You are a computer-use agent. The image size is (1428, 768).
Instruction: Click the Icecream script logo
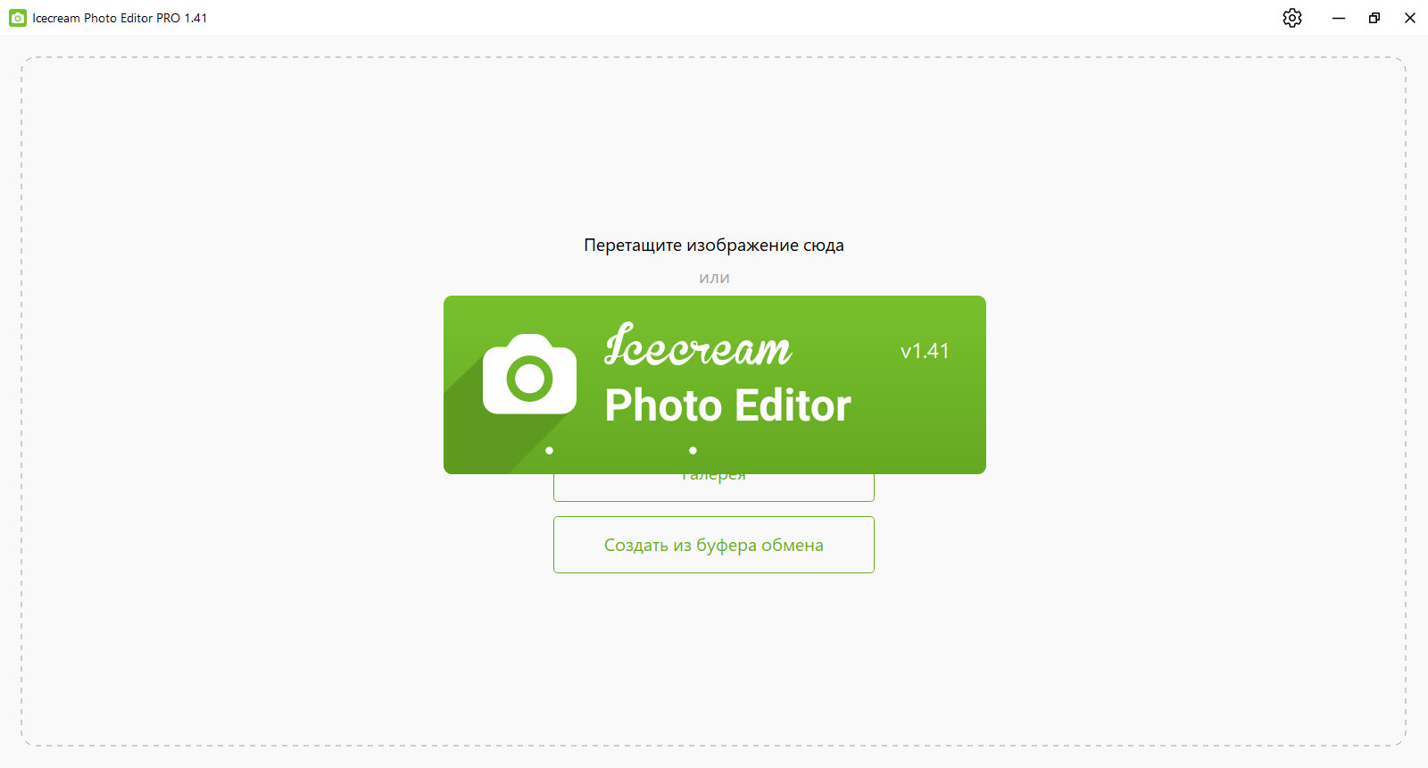point(698,345)
